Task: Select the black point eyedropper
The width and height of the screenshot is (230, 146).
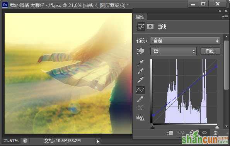Action: pyautogui.click(x=141, y=63)
